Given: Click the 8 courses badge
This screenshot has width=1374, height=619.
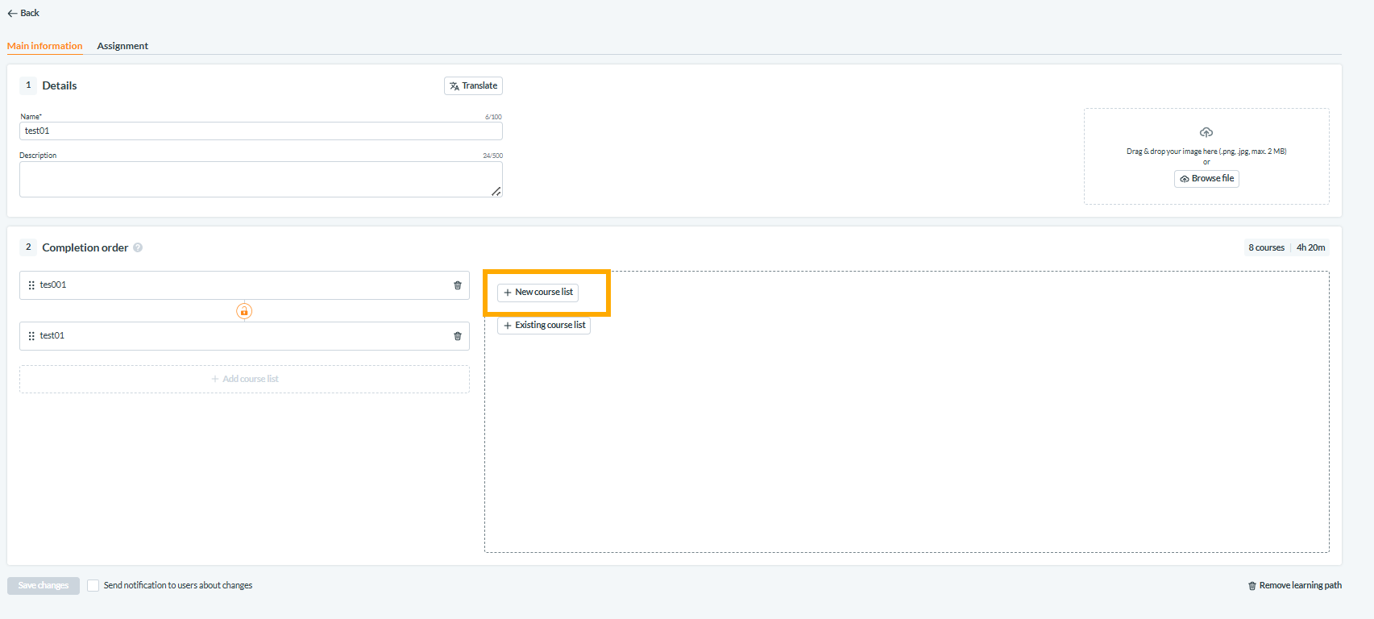Looking at the screenshot, I should pos(1266,247).
